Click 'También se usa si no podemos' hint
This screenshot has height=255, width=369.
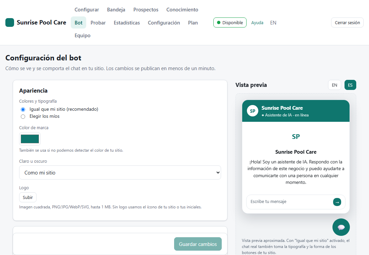(x=71, y=150)
